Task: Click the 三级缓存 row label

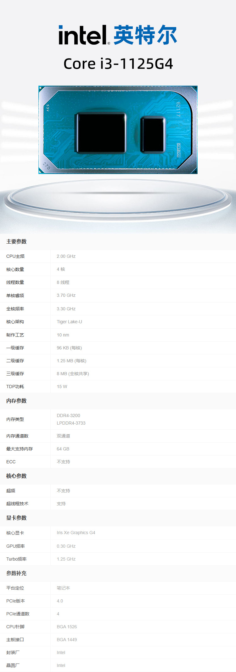Action: (15, 374)
